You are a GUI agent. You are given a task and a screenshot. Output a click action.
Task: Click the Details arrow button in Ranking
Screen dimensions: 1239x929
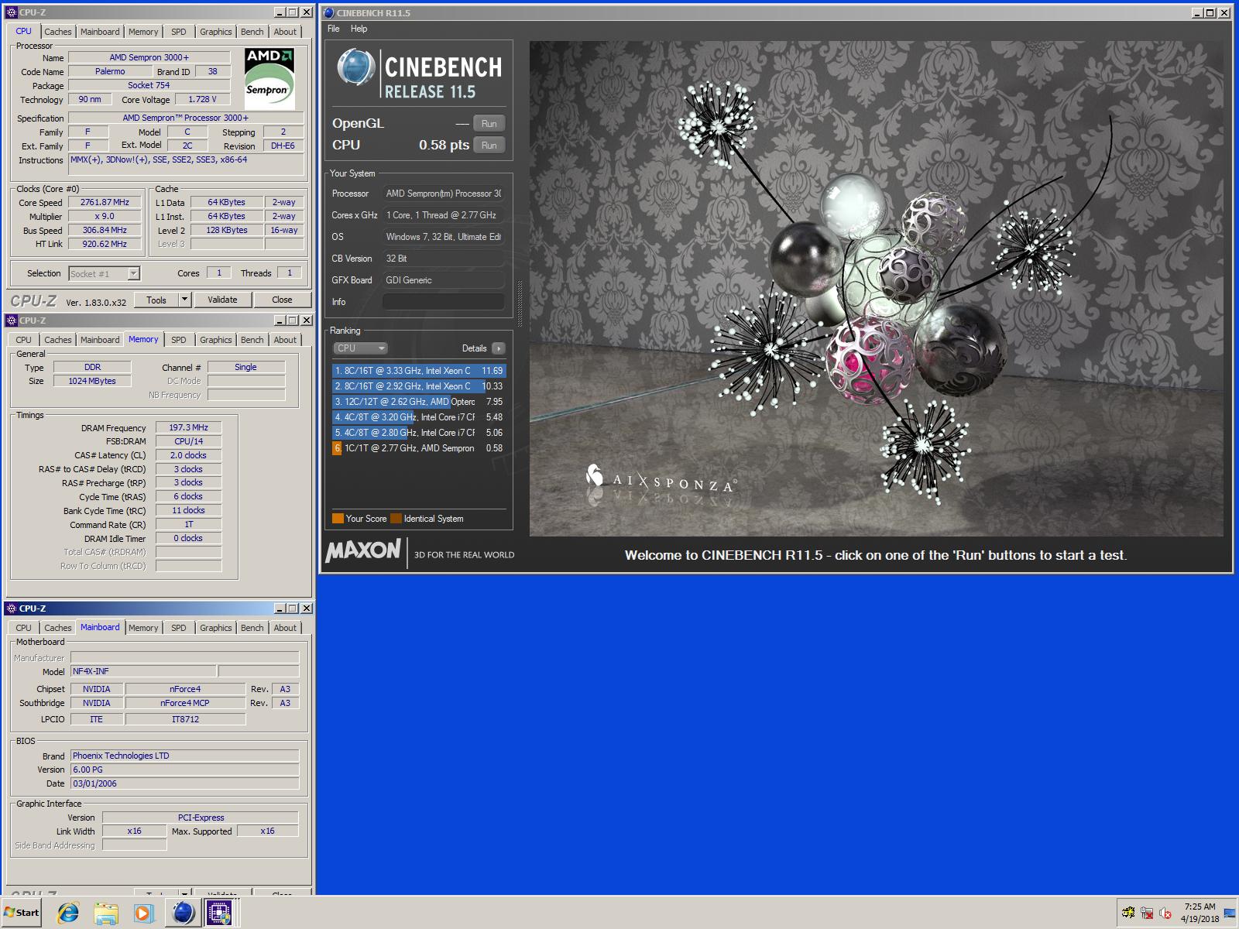(x=499, y=348)
